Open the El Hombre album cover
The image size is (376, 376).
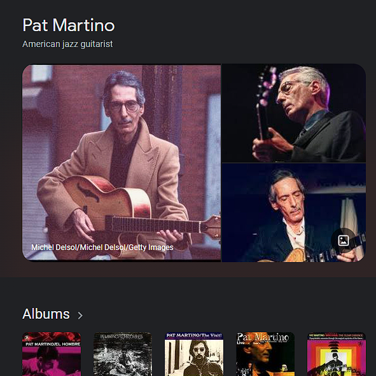[x=52, y=354]
